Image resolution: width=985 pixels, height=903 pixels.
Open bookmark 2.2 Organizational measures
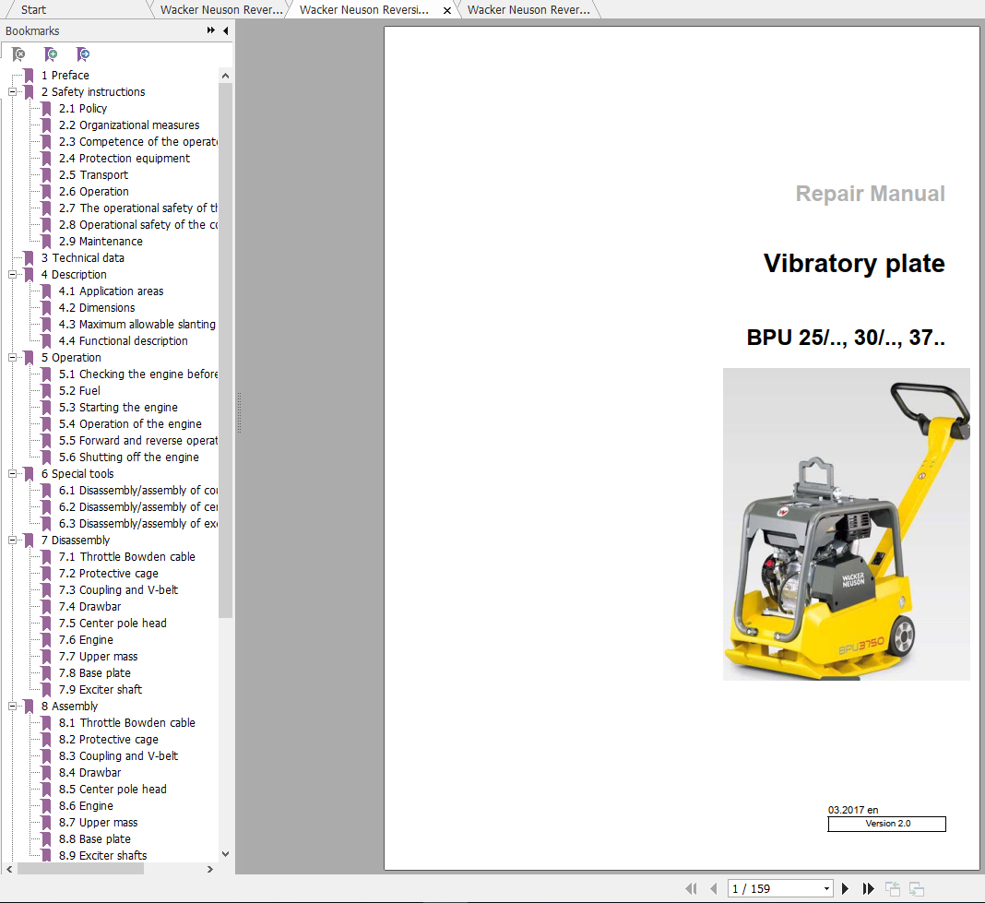pyautogui.click(x=129, y=125)
